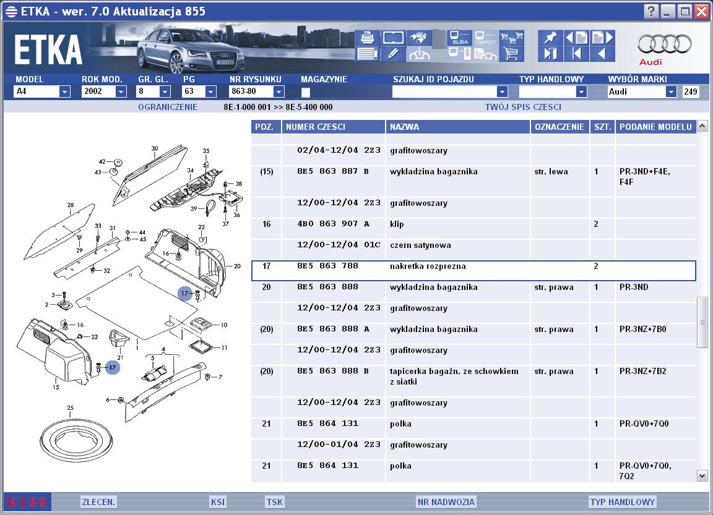Image resolution: width=713 pixels, height=515 pixels.
Task: Click the 249 field beside Audi
Action: coord(691,92)
